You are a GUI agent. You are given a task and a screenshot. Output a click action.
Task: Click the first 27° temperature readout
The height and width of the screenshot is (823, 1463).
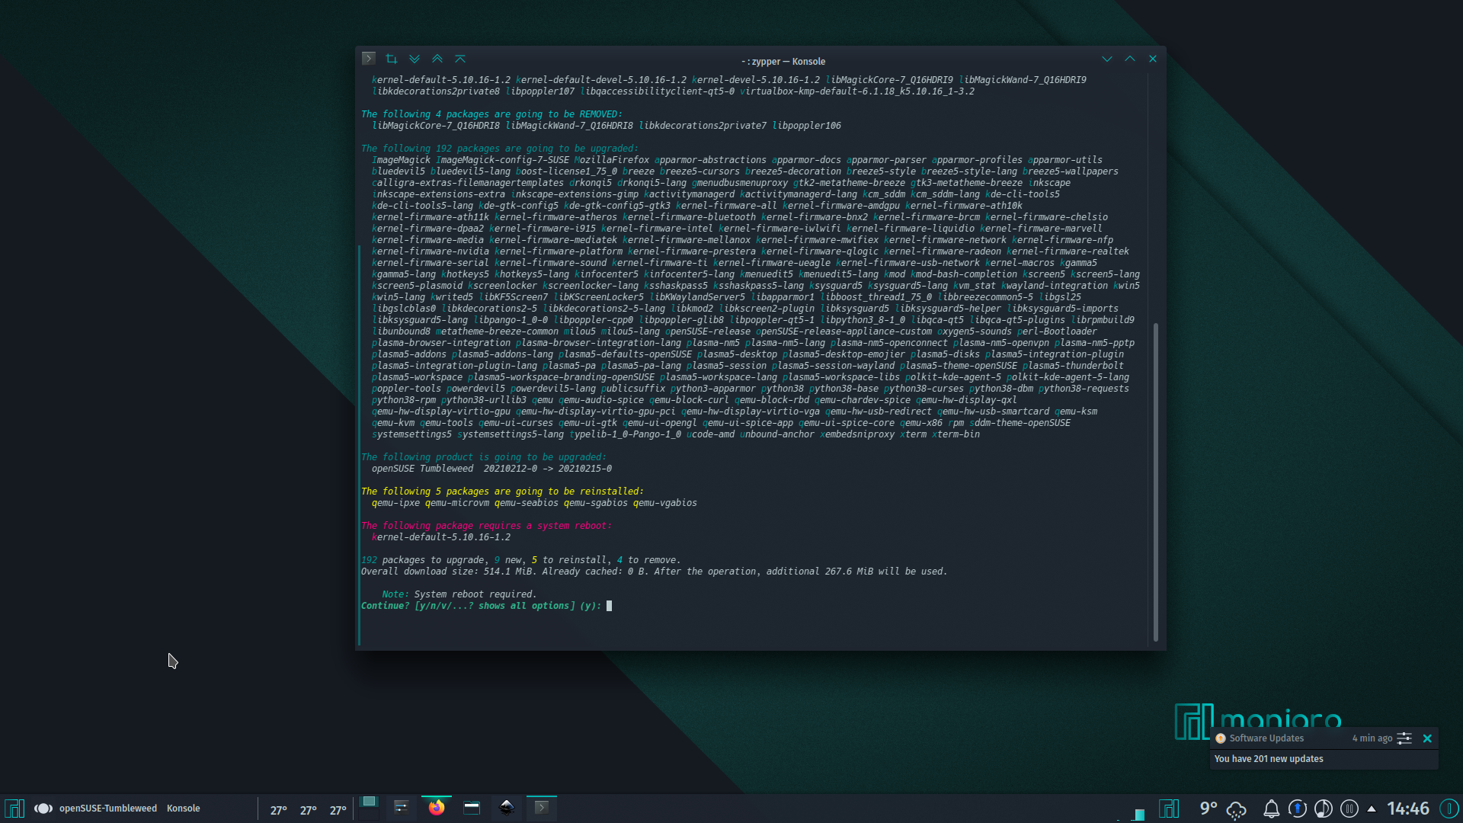tap(279, 810)
